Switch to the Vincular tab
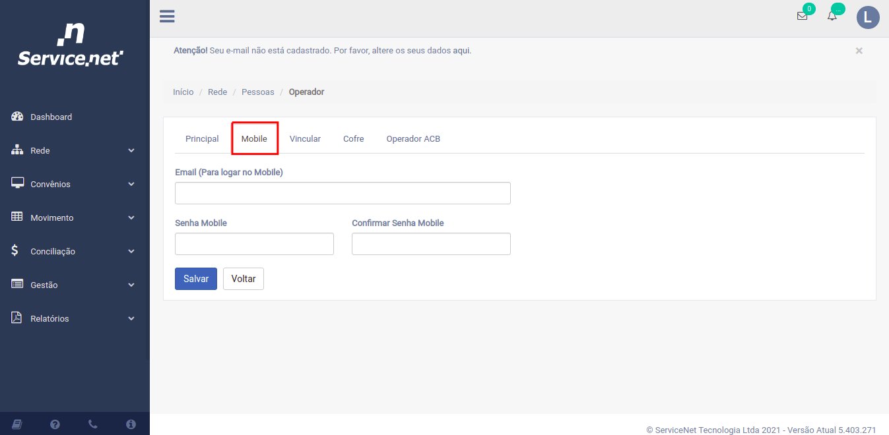 click(x=305, y=139)
